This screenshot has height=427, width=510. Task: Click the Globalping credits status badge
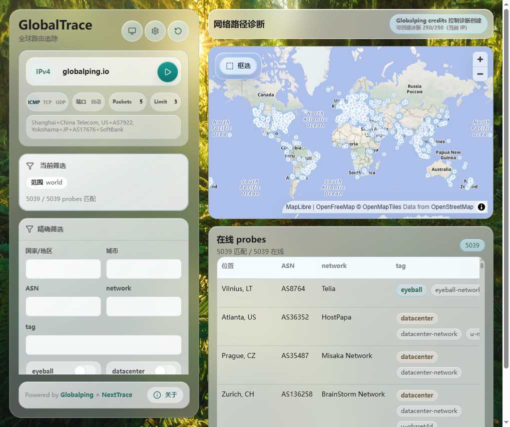coord(438,24)
